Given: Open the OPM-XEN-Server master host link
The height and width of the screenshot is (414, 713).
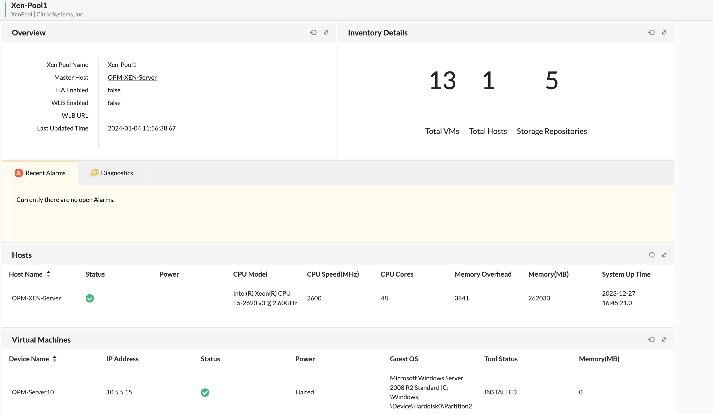Looking at the screenshot, I should 132,78.
